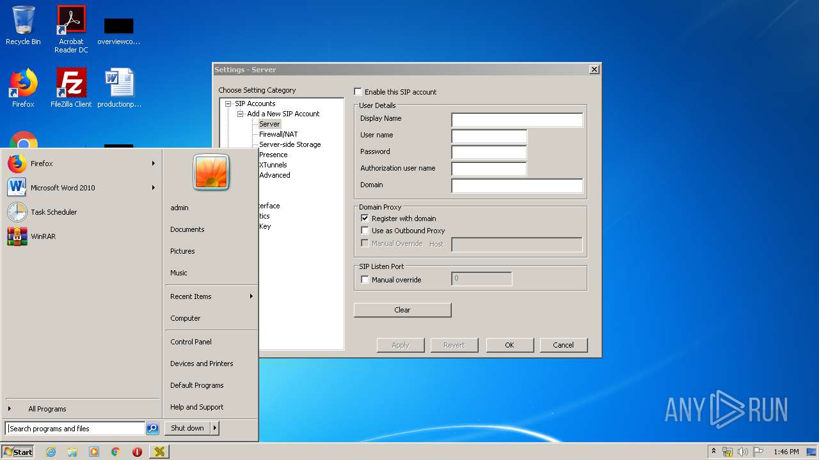Expand Firefox jump list arrow in Start menu
This screenshot has width=819, height=460.
(154, 164)
